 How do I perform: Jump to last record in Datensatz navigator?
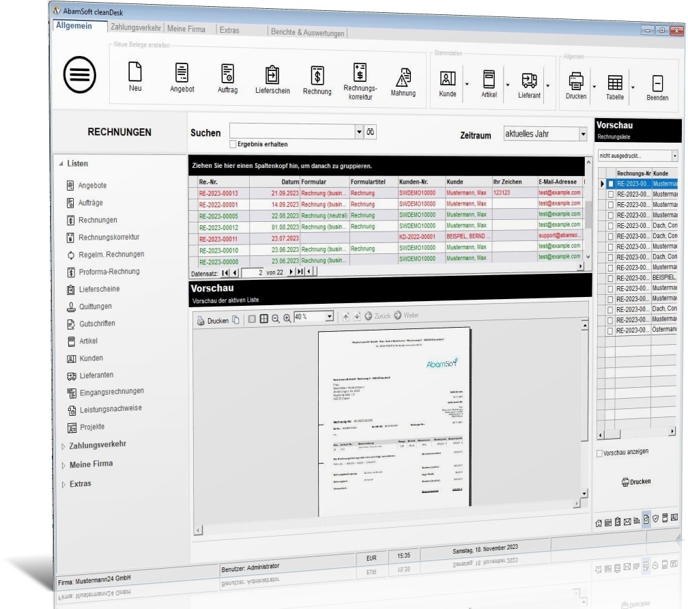(300, 272)
